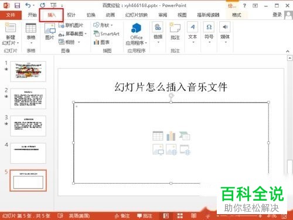Image resolution: width=293 pixels, height=220 pixels.
Task: Click placeholder Insert Video icon
Action: [185, 150]
